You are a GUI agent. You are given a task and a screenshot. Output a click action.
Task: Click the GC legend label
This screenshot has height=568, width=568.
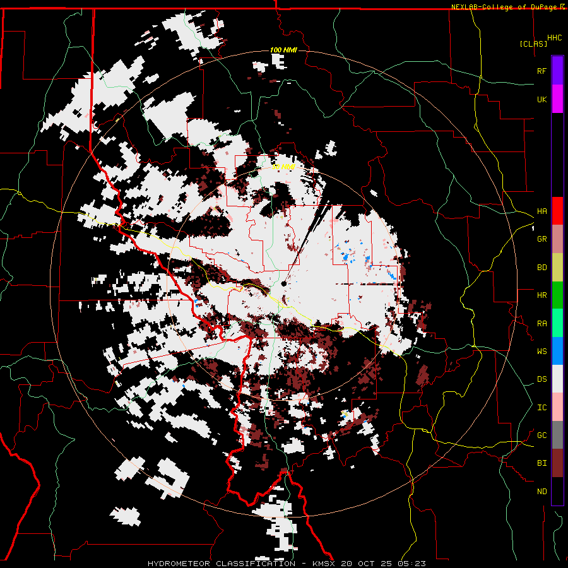pyautogui.click(x=541, y=435)
